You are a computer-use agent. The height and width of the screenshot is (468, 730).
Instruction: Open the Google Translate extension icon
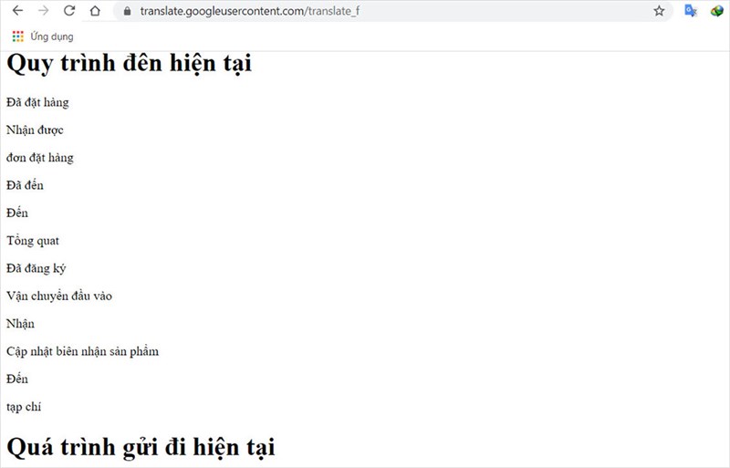(691, 11)
